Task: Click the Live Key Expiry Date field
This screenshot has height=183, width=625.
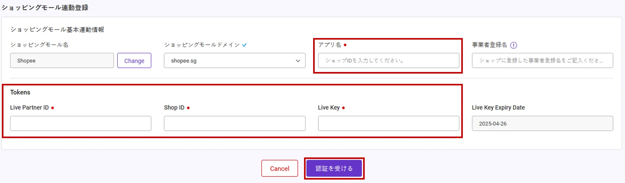Action: click(542, 123)
